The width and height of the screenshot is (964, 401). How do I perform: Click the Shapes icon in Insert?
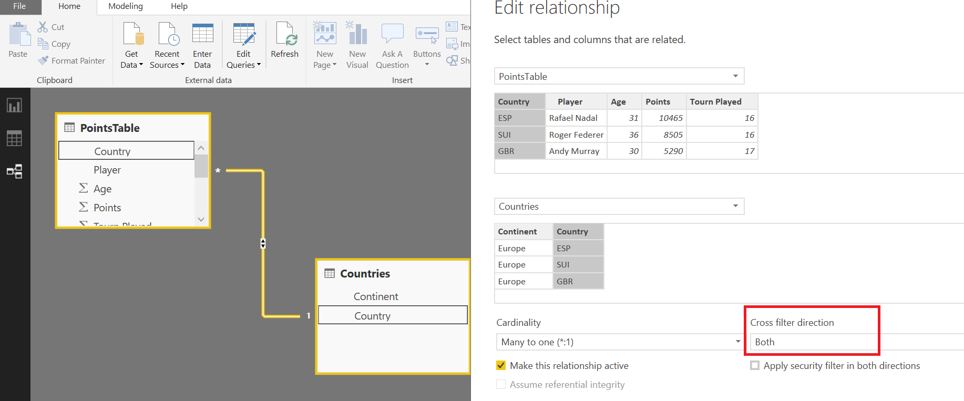(452, 60)
